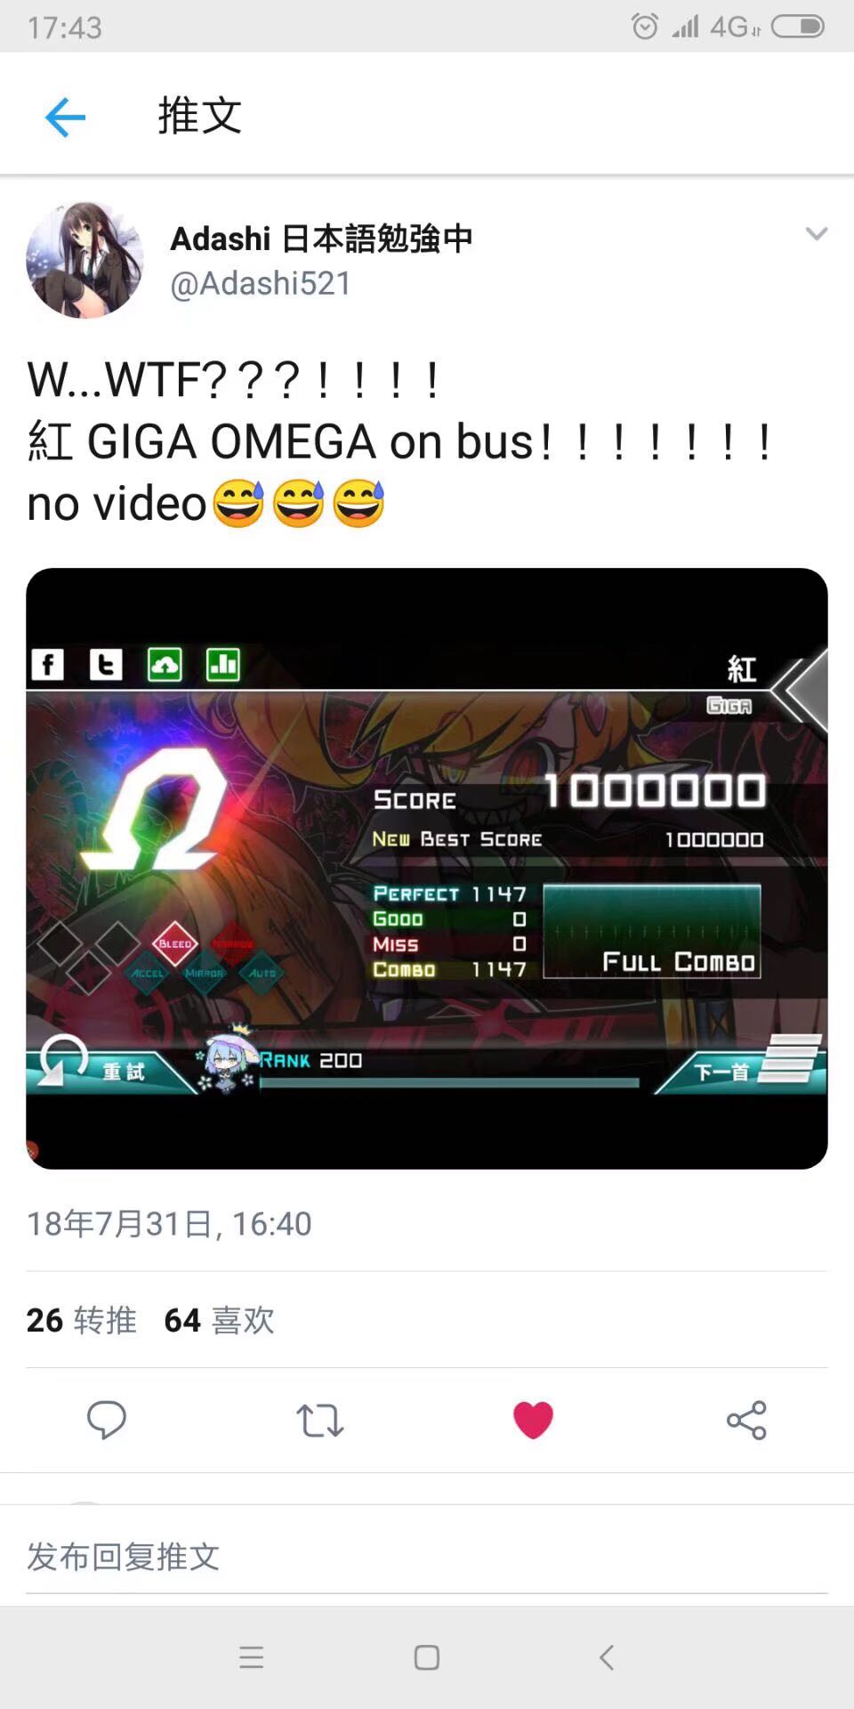The width and height of the screenshot is (854, 1709).
Task: Open the reply speech bubble icon
Action: click(x=107, y=1420)
